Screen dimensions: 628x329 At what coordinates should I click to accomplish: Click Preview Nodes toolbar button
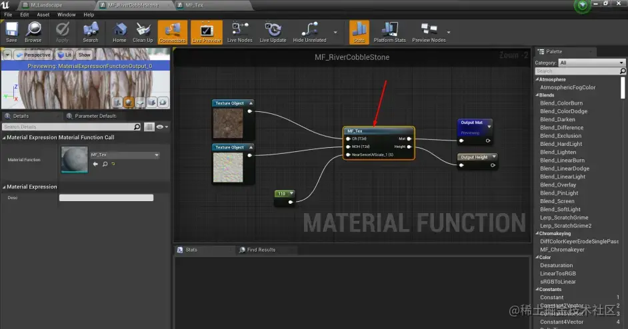(x=429, y=32)
